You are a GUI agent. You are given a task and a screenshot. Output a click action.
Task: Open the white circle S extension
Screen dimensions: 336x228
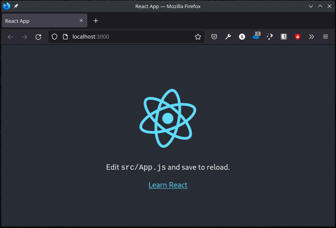[242, 37]
